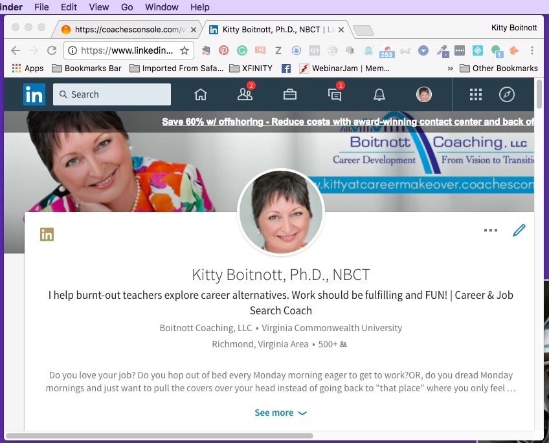Open the Other Bookmarks folder
549x443 pixels.
[499, 68]
